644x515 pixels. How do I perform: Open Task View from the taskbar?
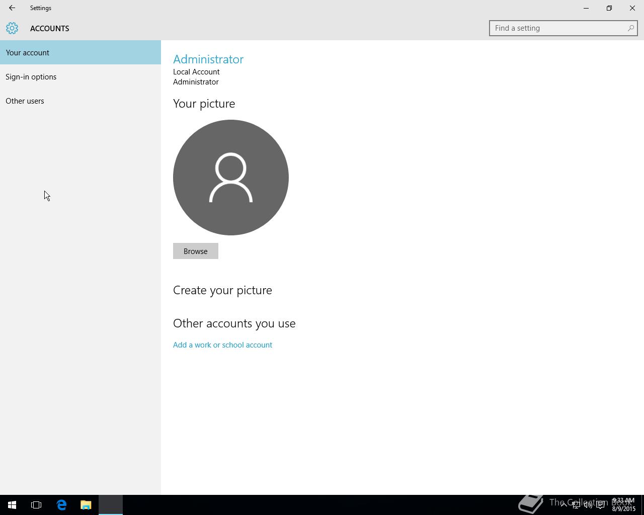tap(36, 505)
